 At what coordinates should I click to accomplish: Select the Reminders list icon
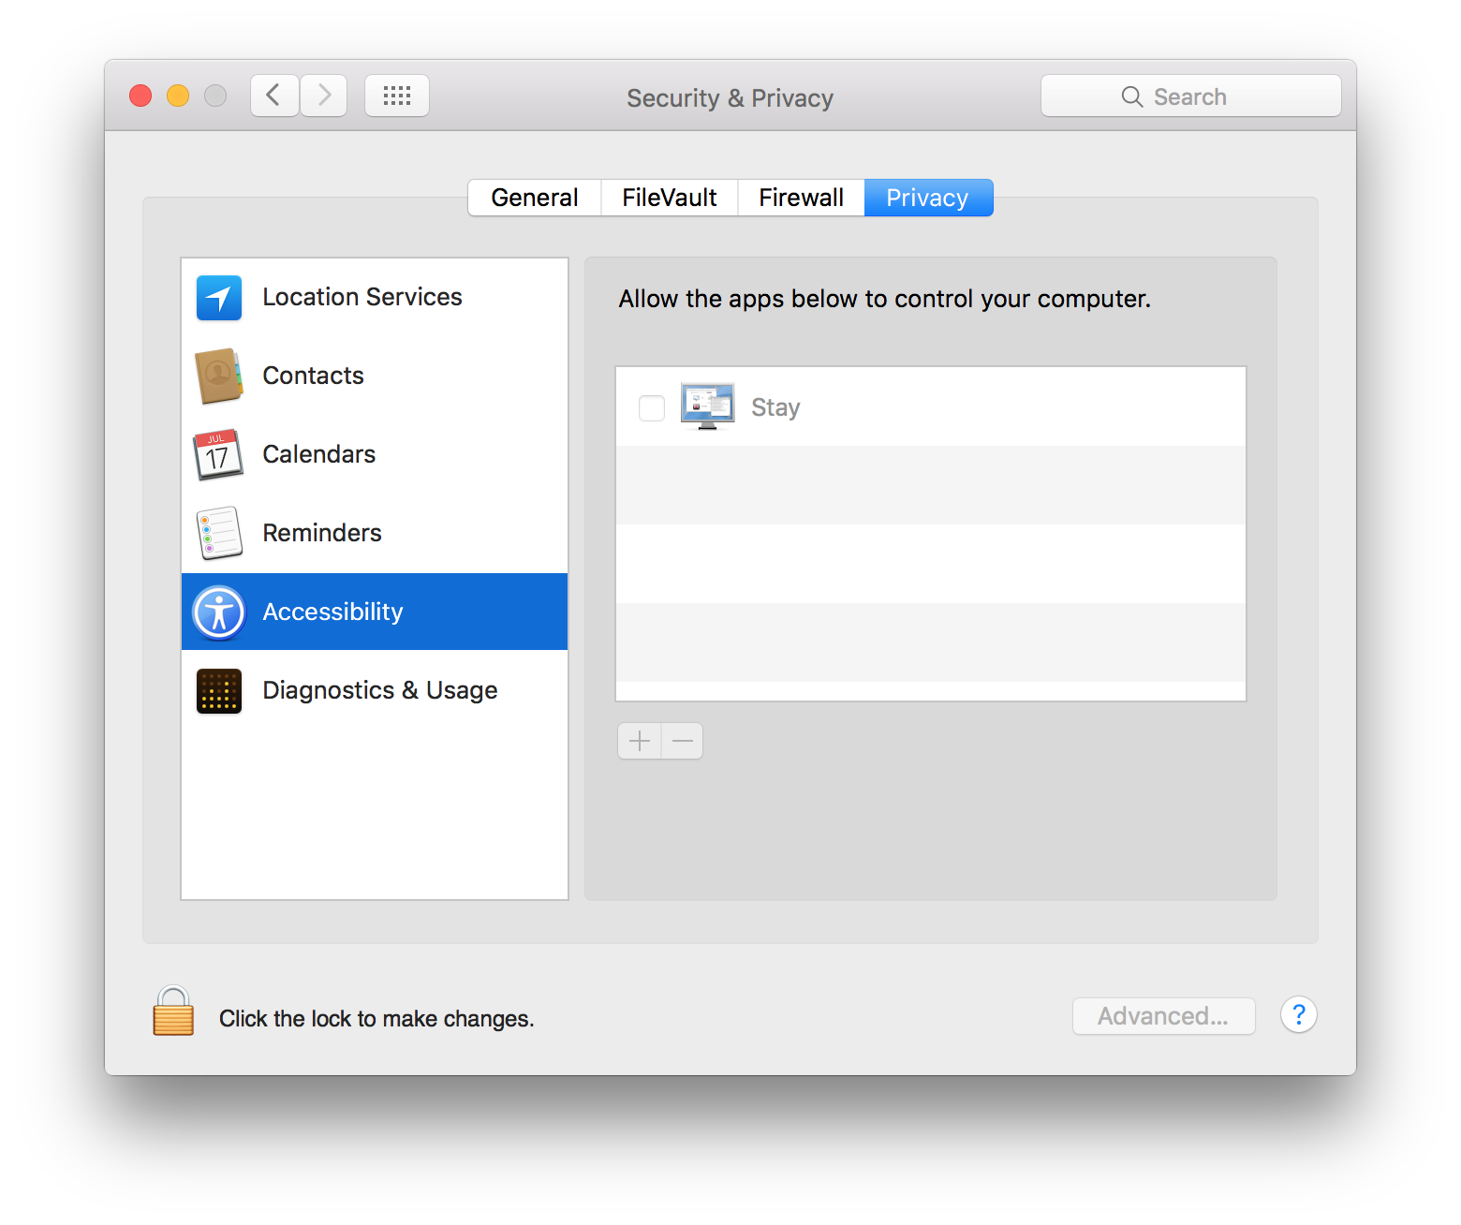(219, 533)
